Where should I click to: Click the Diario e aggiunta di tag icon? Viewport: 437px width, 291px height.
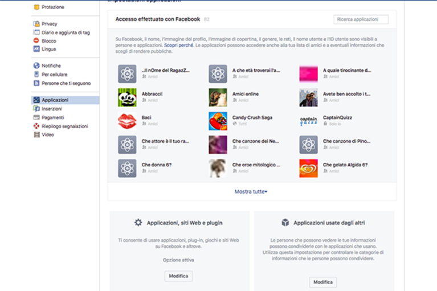pyautogui.click(x=36, y=32)
